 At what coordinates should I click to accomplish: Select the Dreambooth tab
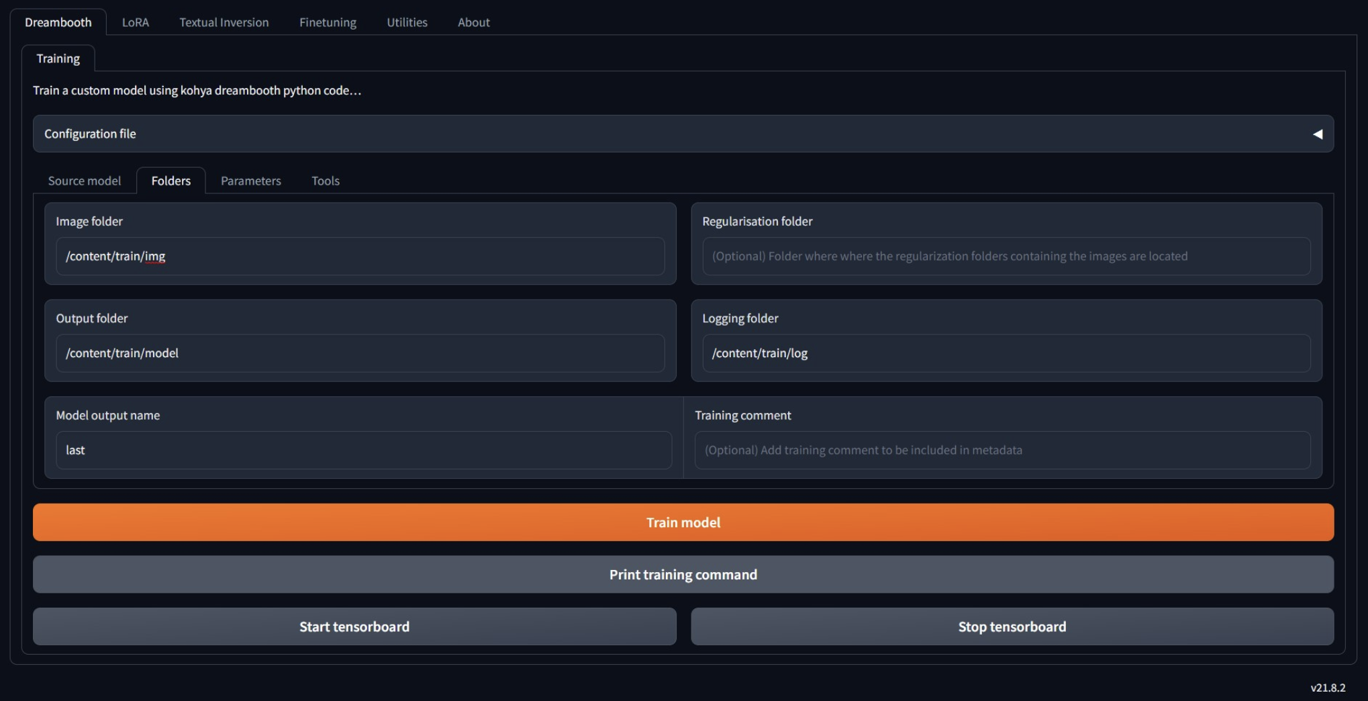click(x=58, y=22)
